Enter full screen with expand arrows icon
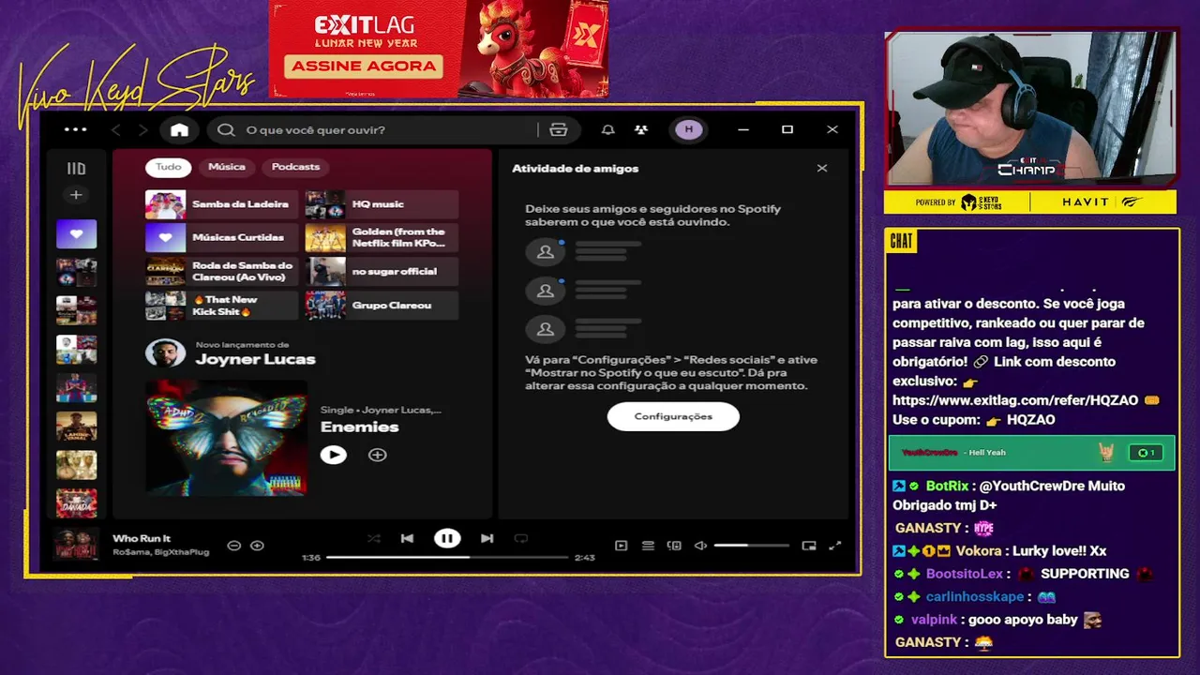1200x675 pixels. tap(835, 546)
